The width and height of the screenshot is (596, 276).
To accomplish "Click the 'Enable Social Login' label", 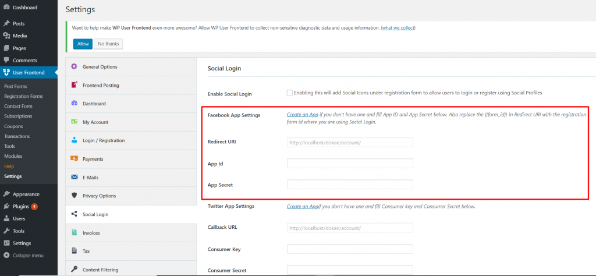I will click(x=229, y=94).
